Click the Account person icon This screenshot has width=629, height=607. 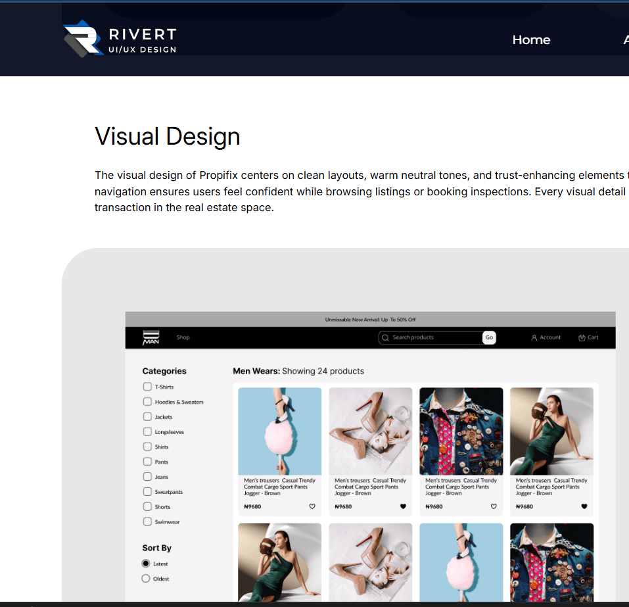coord(534,337)
